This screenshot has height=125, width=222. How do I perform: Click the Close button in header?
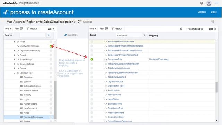pyautogui.click(x=214, y=12)
